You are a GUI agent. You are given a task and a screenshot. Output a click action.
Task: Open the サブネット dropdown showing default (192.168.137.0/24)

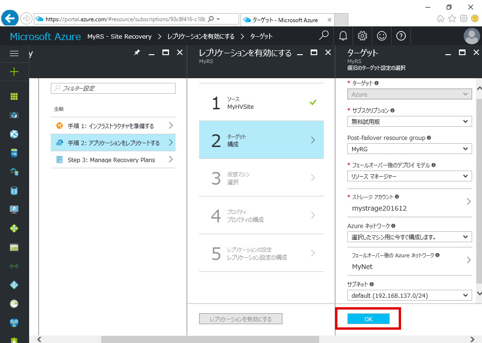pos(410,295)
